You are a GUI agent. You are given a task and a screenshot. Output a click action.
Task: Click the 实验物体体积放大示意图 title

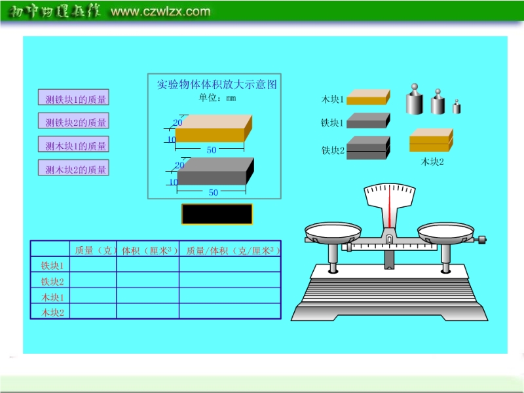(217, 84)
